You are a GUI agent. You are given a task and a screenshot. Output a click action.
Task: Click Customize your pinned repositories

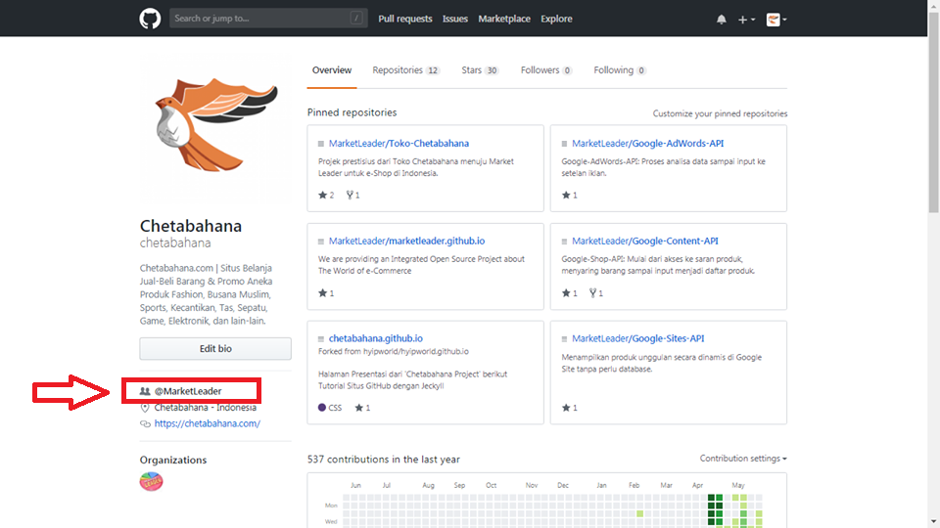pyautogui.click(x=720, y=113)
